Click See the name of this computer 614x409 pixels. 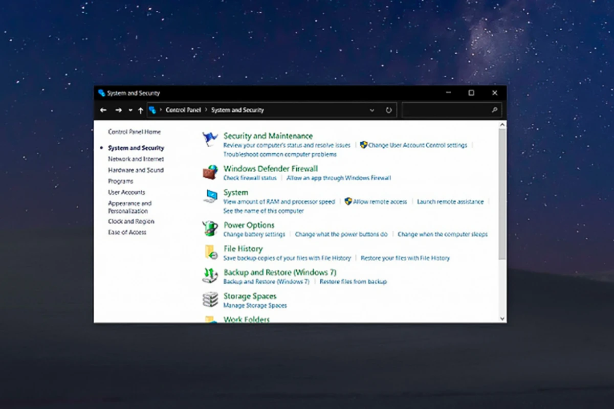pos(264,211)
